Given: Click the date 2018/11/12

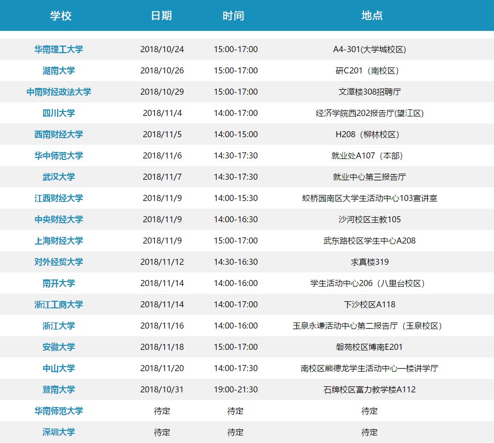Looking at the screenshot, I should click(162, 262).
